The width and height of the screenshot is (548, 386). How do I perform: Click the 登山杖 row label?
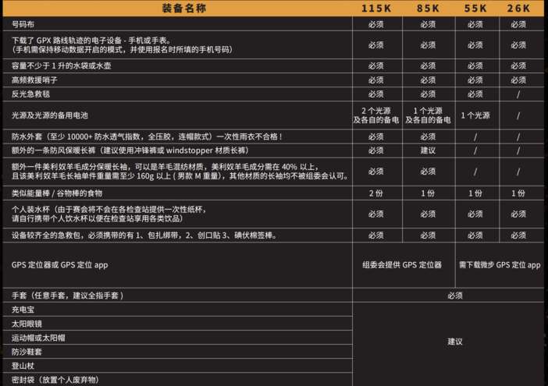[x=23, y=366]
